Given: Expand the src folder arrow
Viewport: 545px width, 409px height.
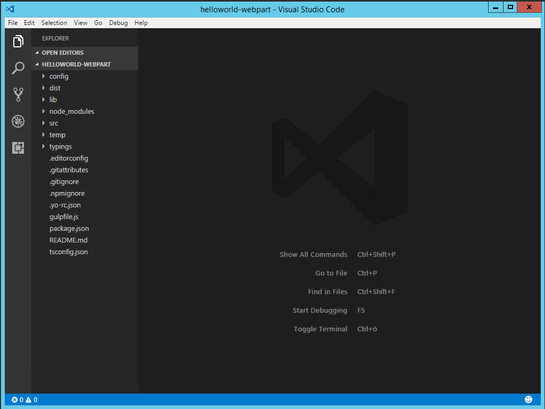Looking at the screenshot, I should click(44, 123).
